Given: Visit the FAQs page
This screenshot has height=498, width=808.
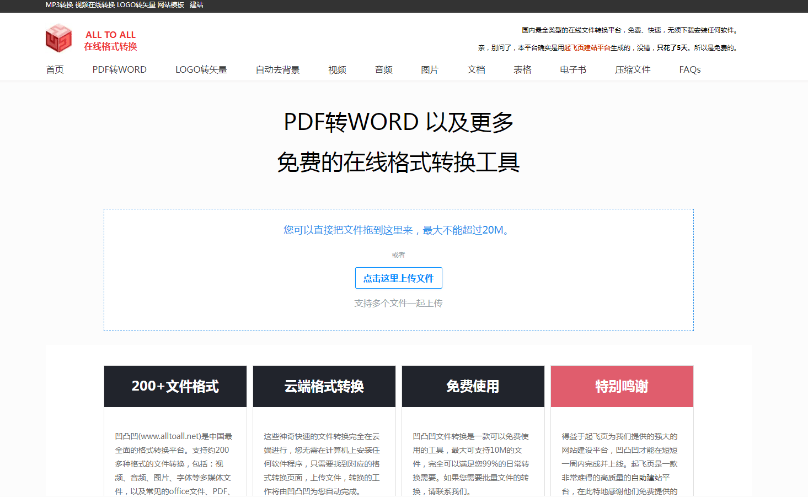Looking at the screenshot, I should (x=689, y=69).
